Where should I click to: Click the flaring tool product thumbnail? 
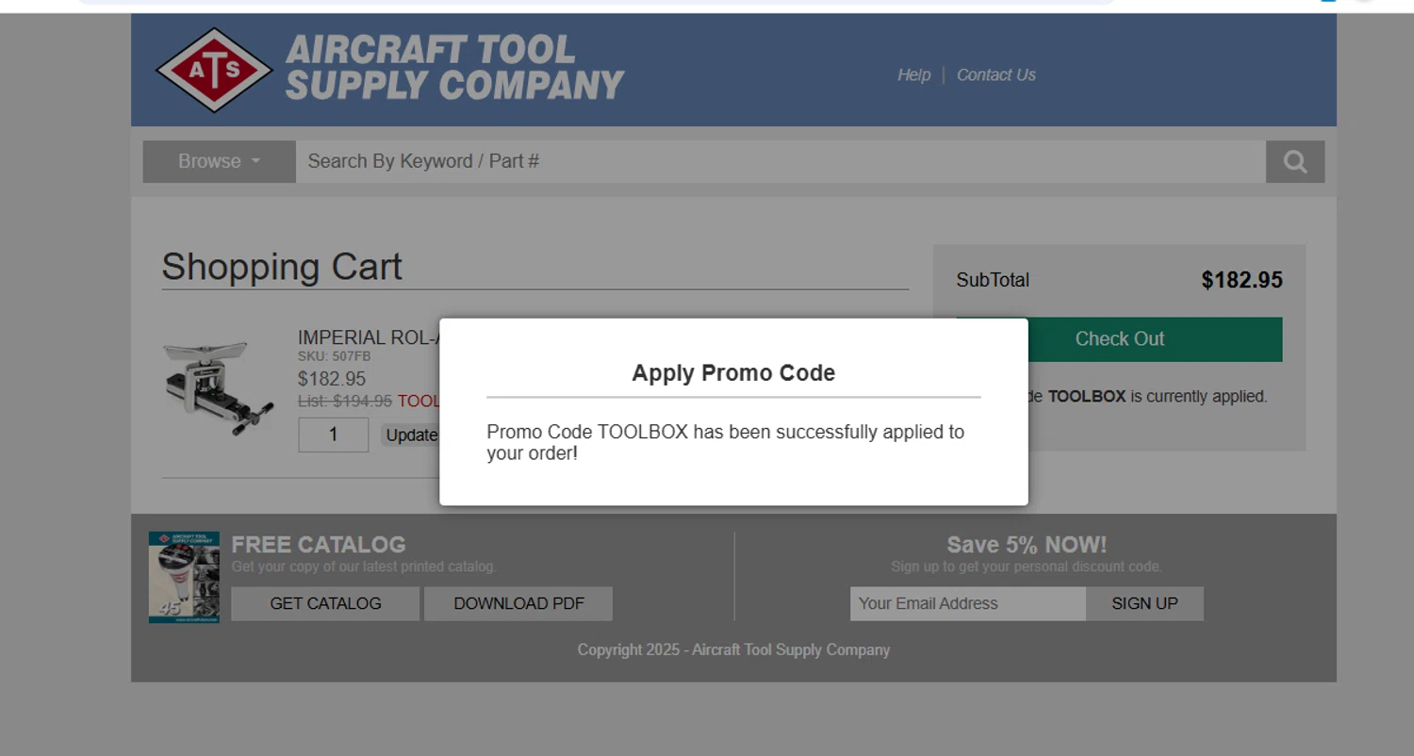[219, 389]
